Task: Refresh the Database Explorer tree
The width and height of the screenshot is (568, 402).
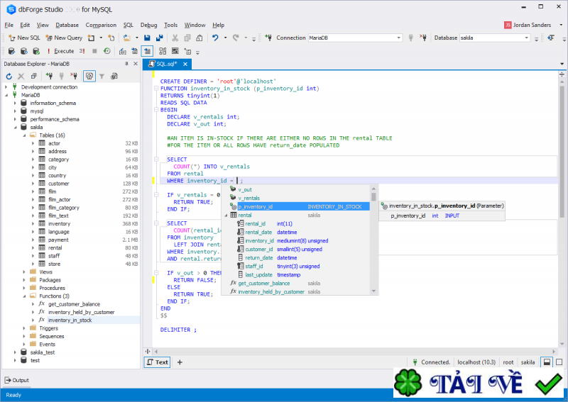Action: [9, 76]
